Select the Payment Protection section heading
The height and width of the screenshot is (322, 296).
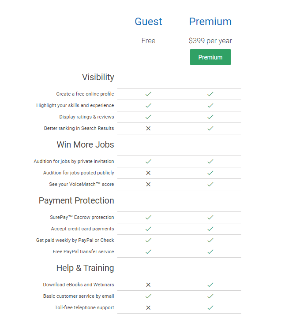(x=76, y=200)
